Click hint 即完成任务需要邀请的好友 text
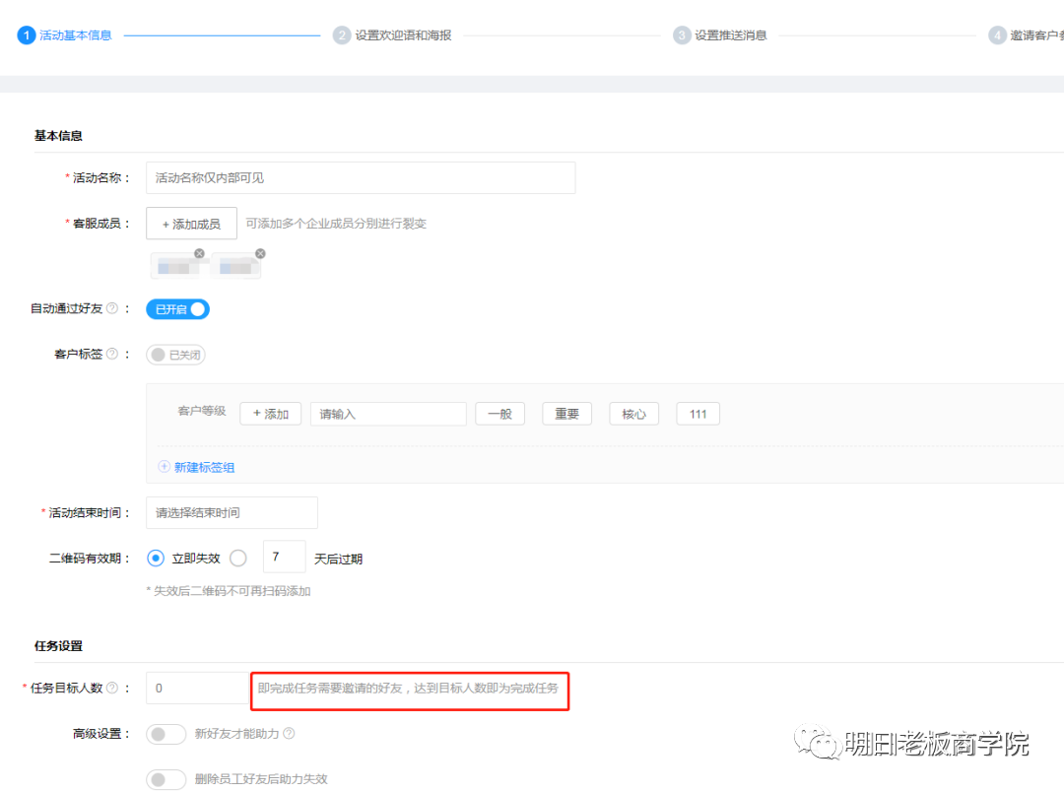 (408, 688)
